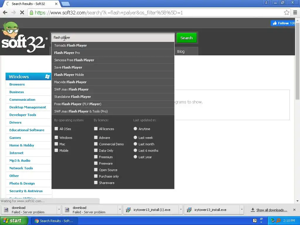Choose SWF.max Flash Player & Tools (Pro)

113,111
